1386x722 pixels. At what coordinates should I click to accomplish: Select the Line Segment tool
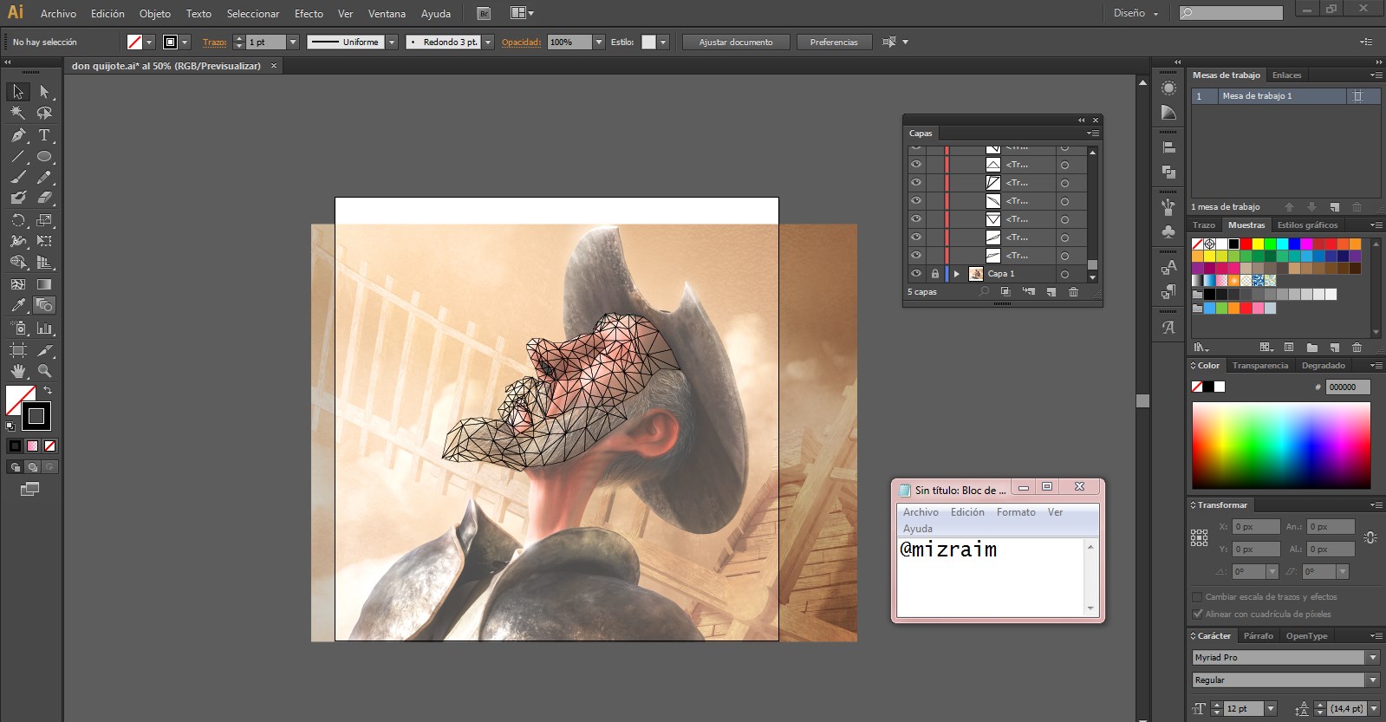(x=18, y=157)
